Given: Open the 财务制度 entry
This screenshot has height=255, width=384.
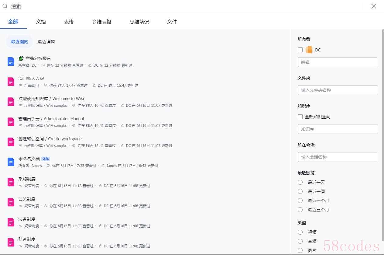Looking at the screenshot, I should click(x=27, y=239).
